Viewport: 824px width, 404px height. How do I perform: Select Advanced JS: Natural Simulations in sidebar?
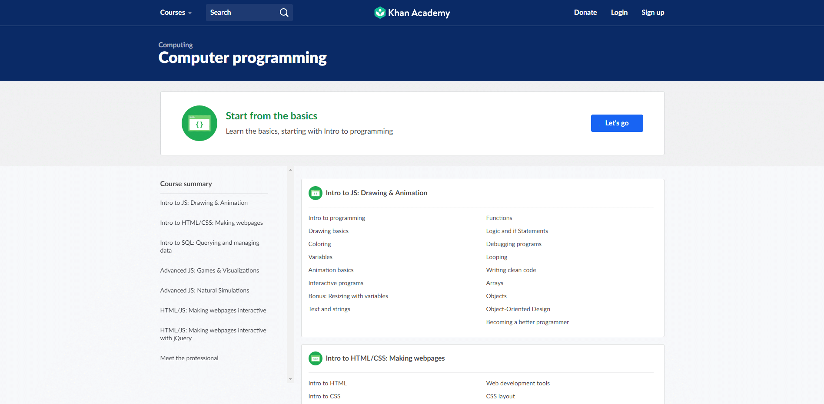click(x=205, y=290)
